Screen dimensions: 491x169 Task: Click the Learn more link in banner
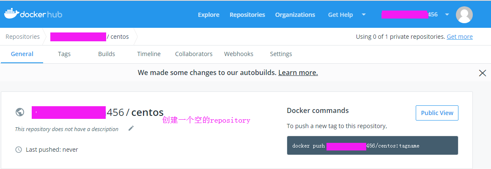click(298, 72)
